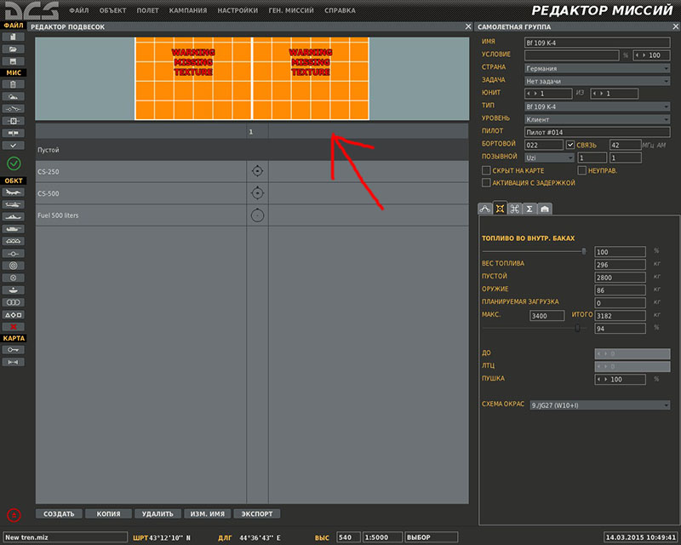Expand the СТРАНА dropdown showing Германия
Image resolution: width=681 pixels, height=545 pixels.
[598, 68]
